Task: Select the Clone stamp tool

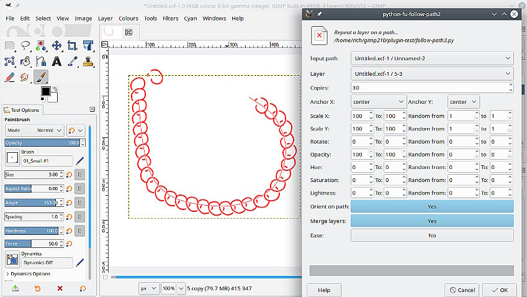Action: point(88,62)
